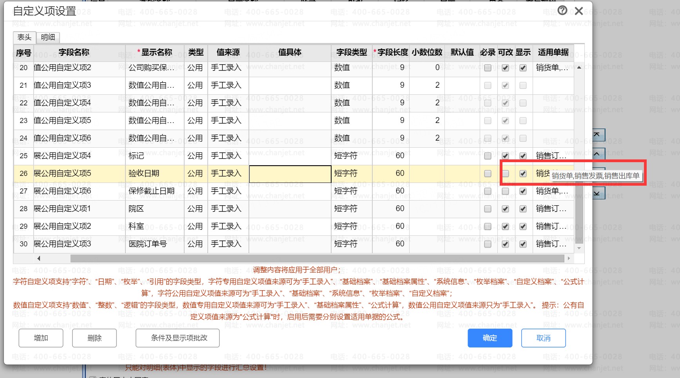Select the 标记 display name cell

pyautogui.click(x=155, y=156)
